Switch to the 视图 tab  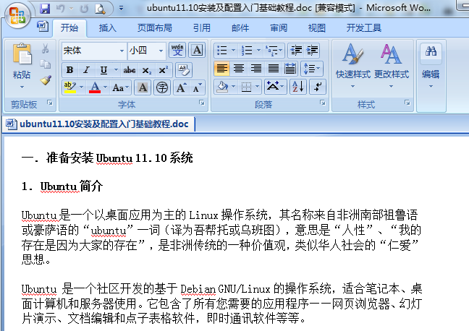click(317, 27)
